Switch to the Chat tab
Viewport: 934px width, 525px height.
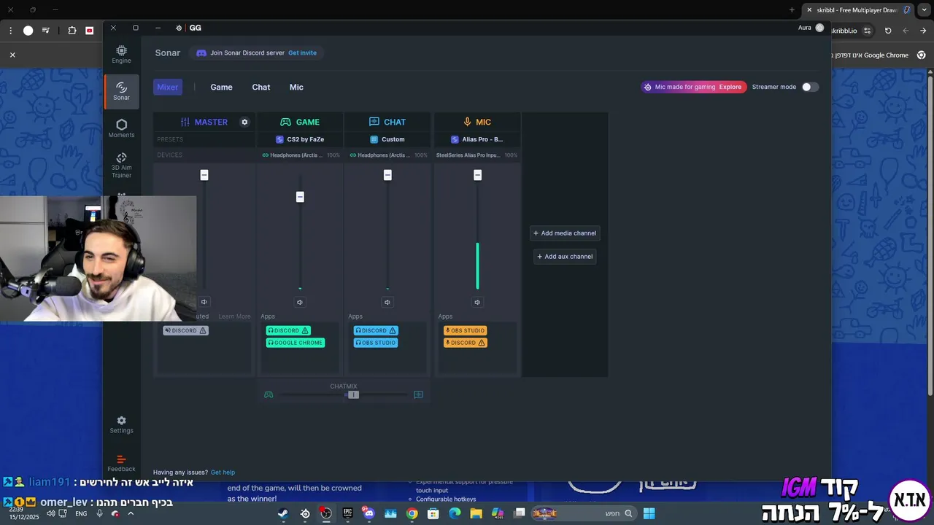click(x=261, y=87)
